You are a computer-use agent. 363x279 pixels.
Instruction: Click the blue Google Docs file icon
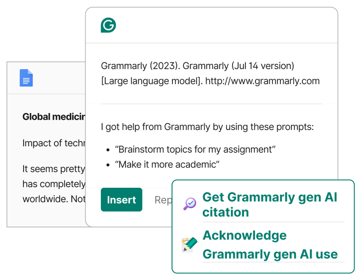pos(26,78)
